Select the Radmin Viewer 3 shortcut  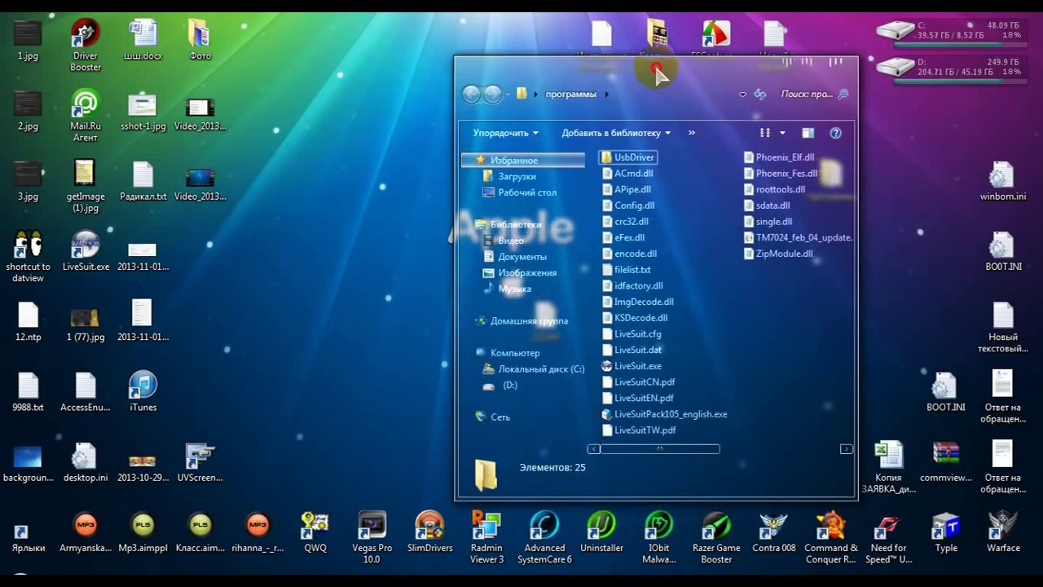pyautogui.click(x=487, y=537)
